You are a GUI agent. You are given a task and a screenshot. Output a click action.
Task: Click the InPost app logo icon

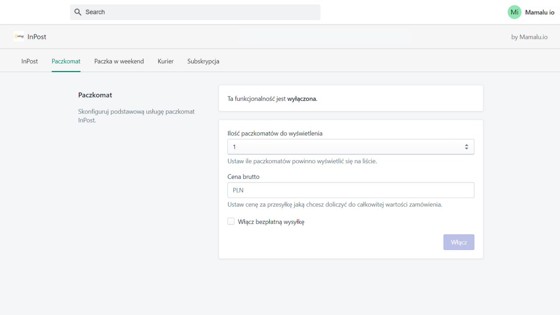(19, 37)
